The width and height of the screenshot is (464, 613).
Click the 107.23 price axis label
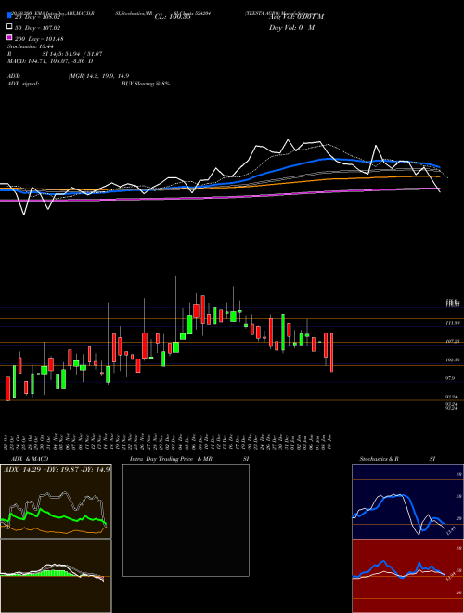coord(453,341)
